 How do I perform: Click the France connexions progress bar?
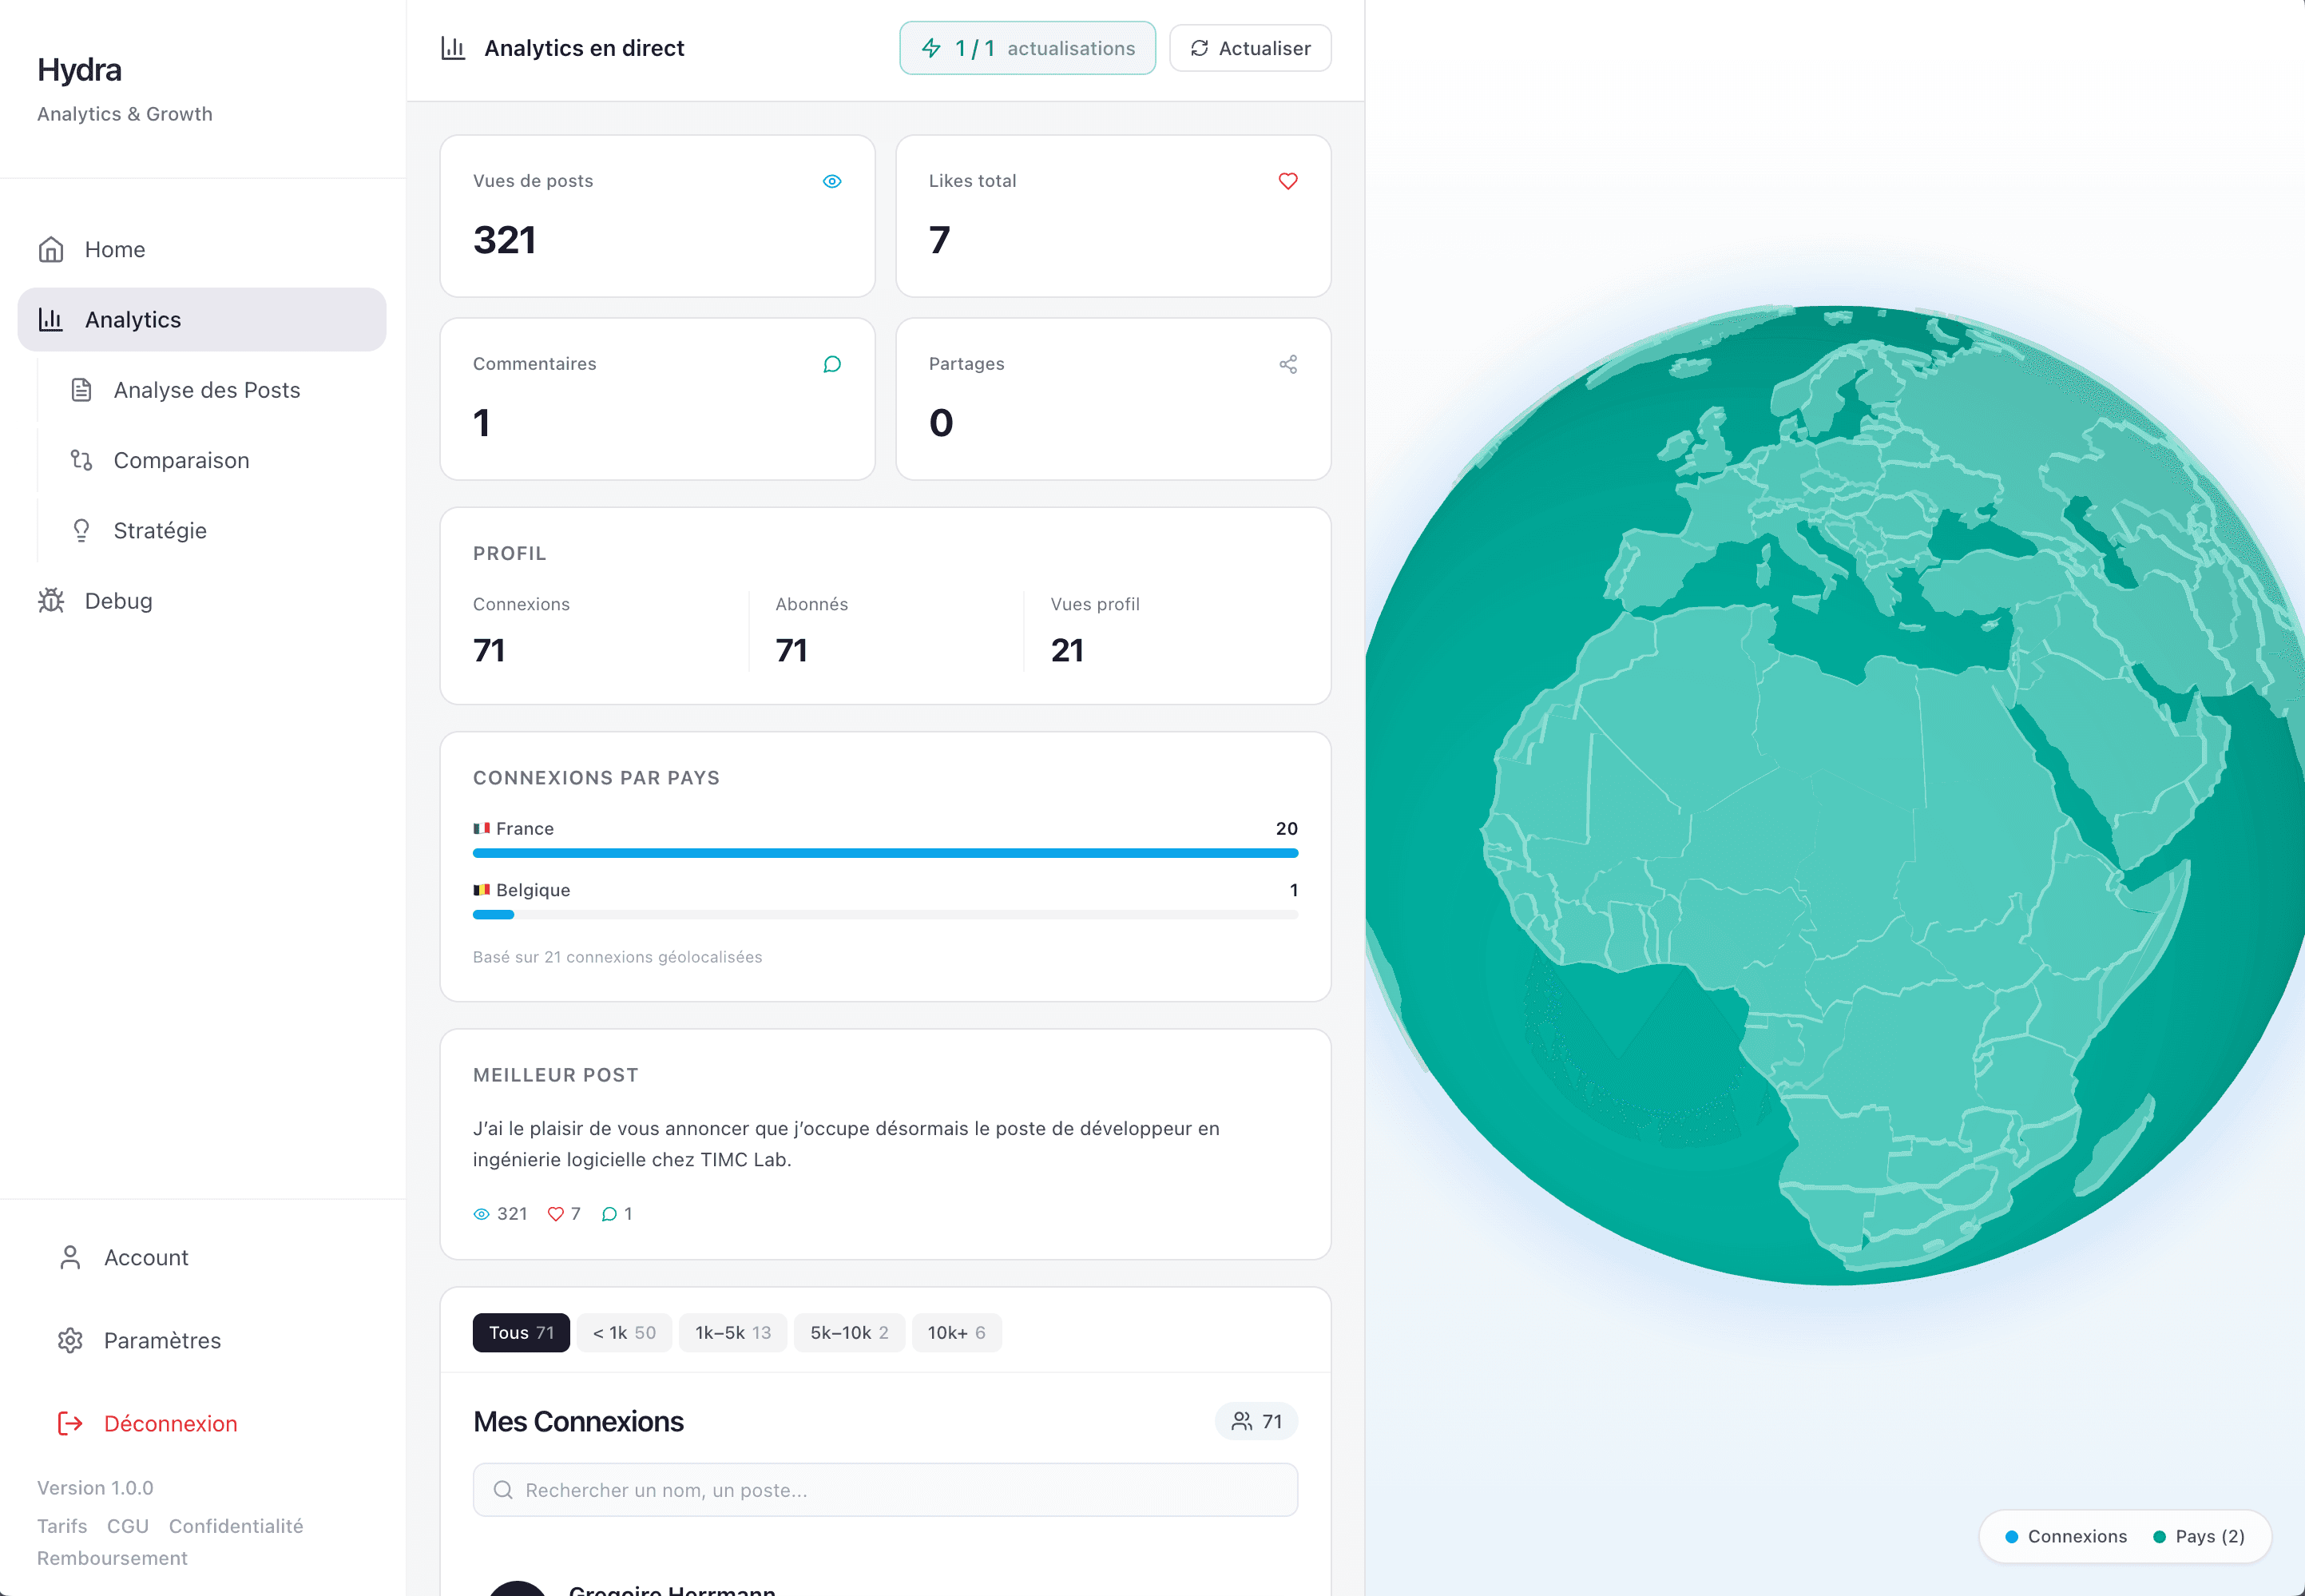point(886,853)
